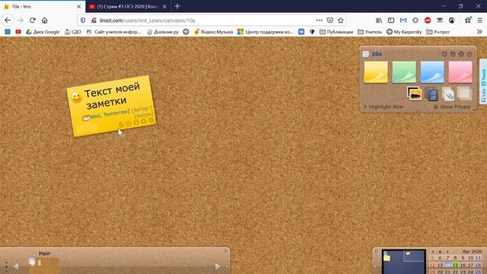The height and width of the screenshot is (274, 487).
Task: Open Gmail extension icon
Action: (403, 21)
